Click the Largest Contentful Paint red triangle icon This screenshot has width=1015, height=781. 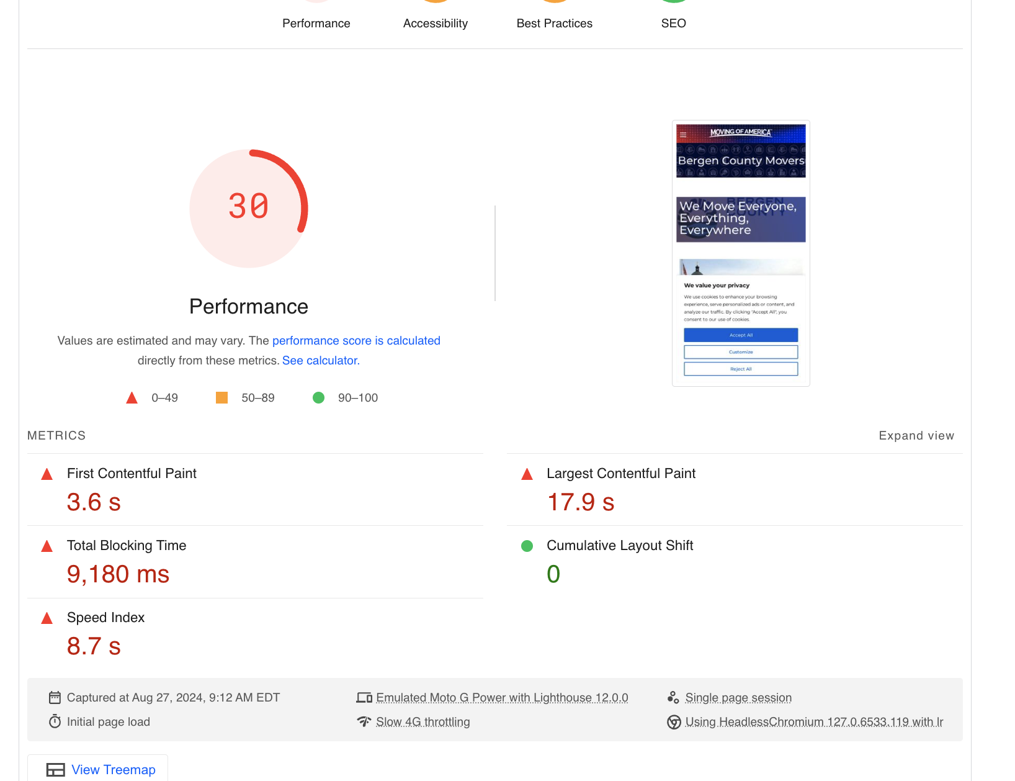[x=527, y=474]
